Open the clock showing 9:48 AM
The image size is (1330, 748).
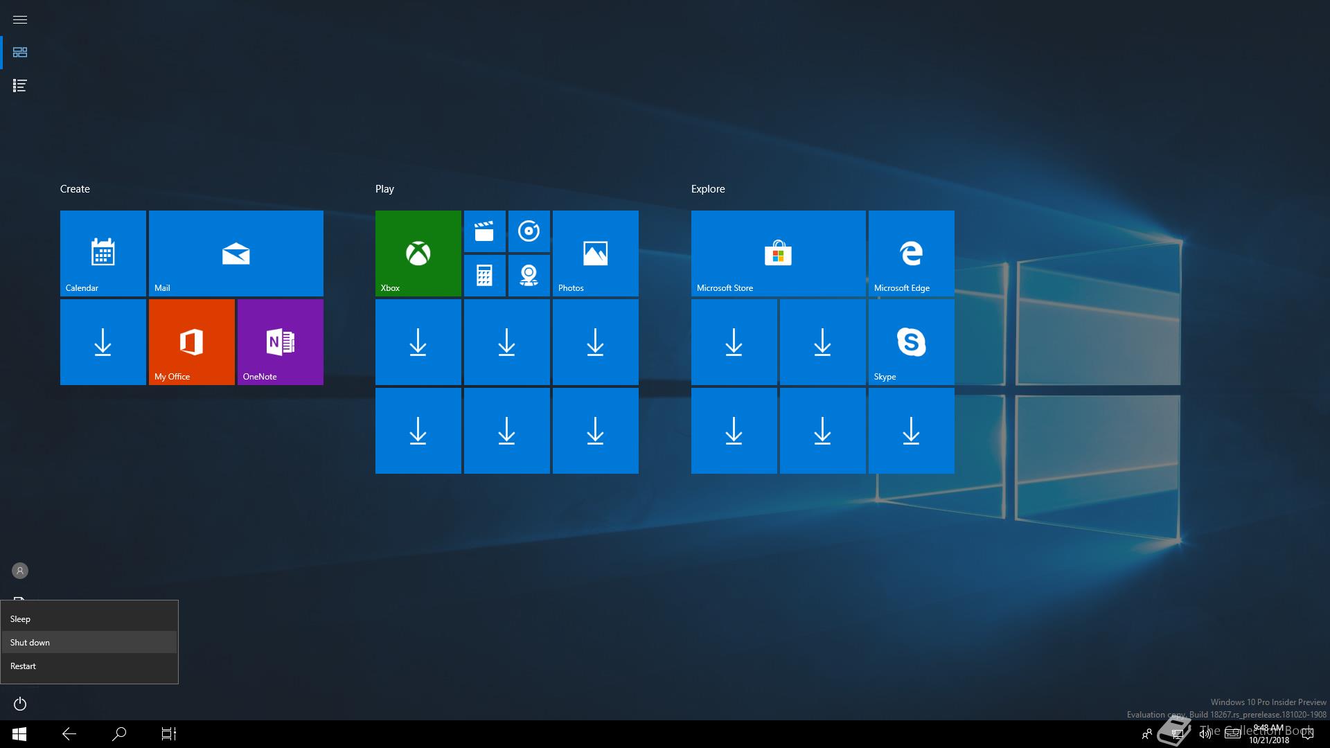tap(1269, 734)
